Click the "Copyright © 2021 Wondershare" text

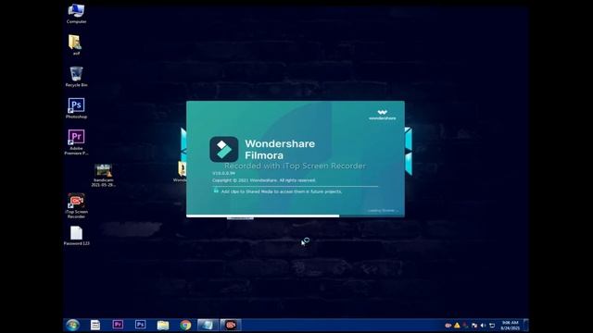[x=263, y=180]
